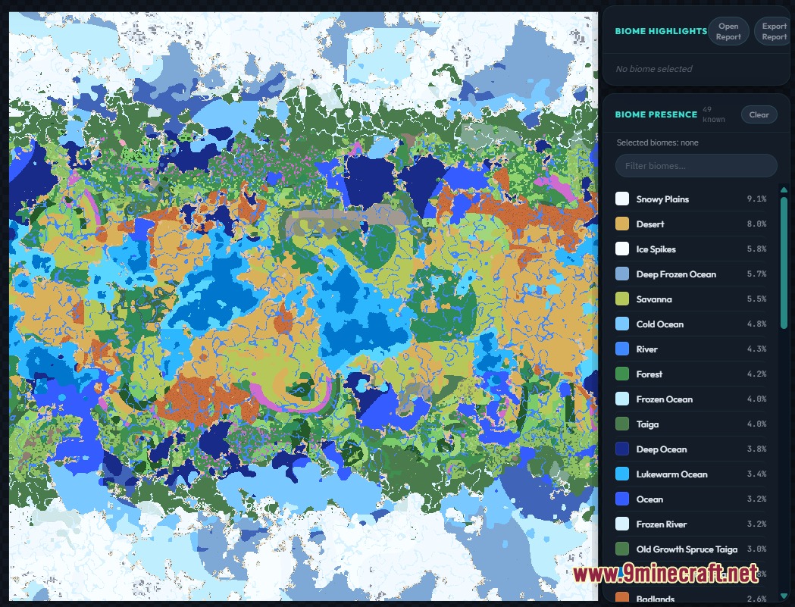The width and height of the screenshot is (795, 607).
Task: Highlight the Desert biome label
Action: point(650,224)
